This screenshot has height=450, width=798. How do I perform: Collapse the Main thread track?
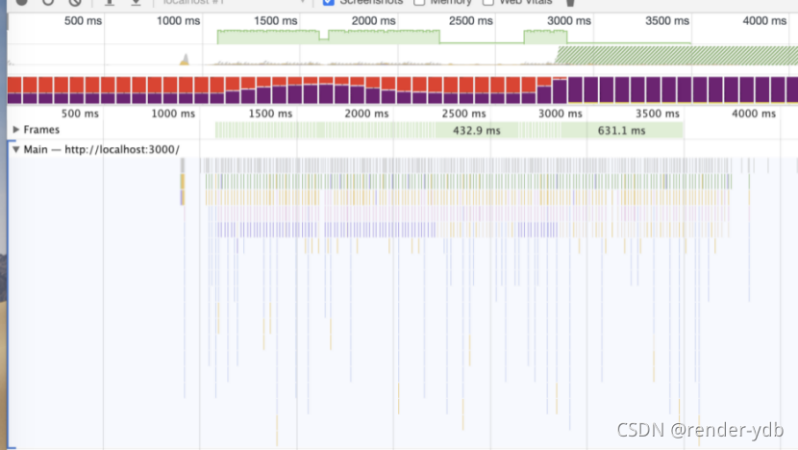click(15, 149)
